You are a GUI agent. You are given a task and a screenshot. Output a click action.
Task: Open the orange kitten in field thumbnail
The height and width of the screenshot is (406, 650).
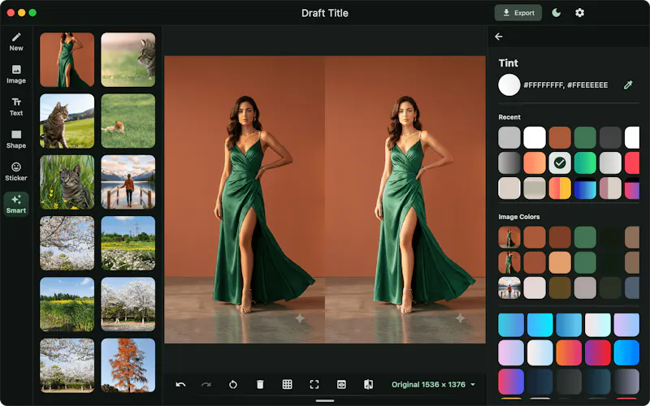tap(128, 121)
